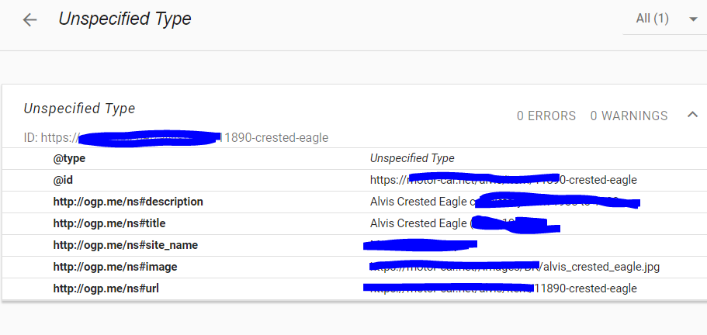Click the 0 WARNINGS label
The height and width of the screenshot is (335, 707).
point(629,116)
